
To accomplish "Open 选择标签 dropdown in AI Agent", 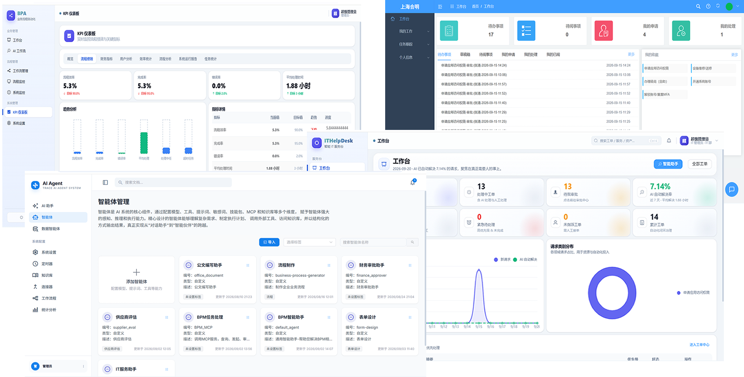I will pyautogui.click(x=309, y=242).
